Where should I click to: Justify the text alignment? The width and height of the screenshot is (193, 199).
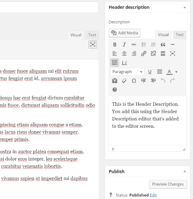160,72
